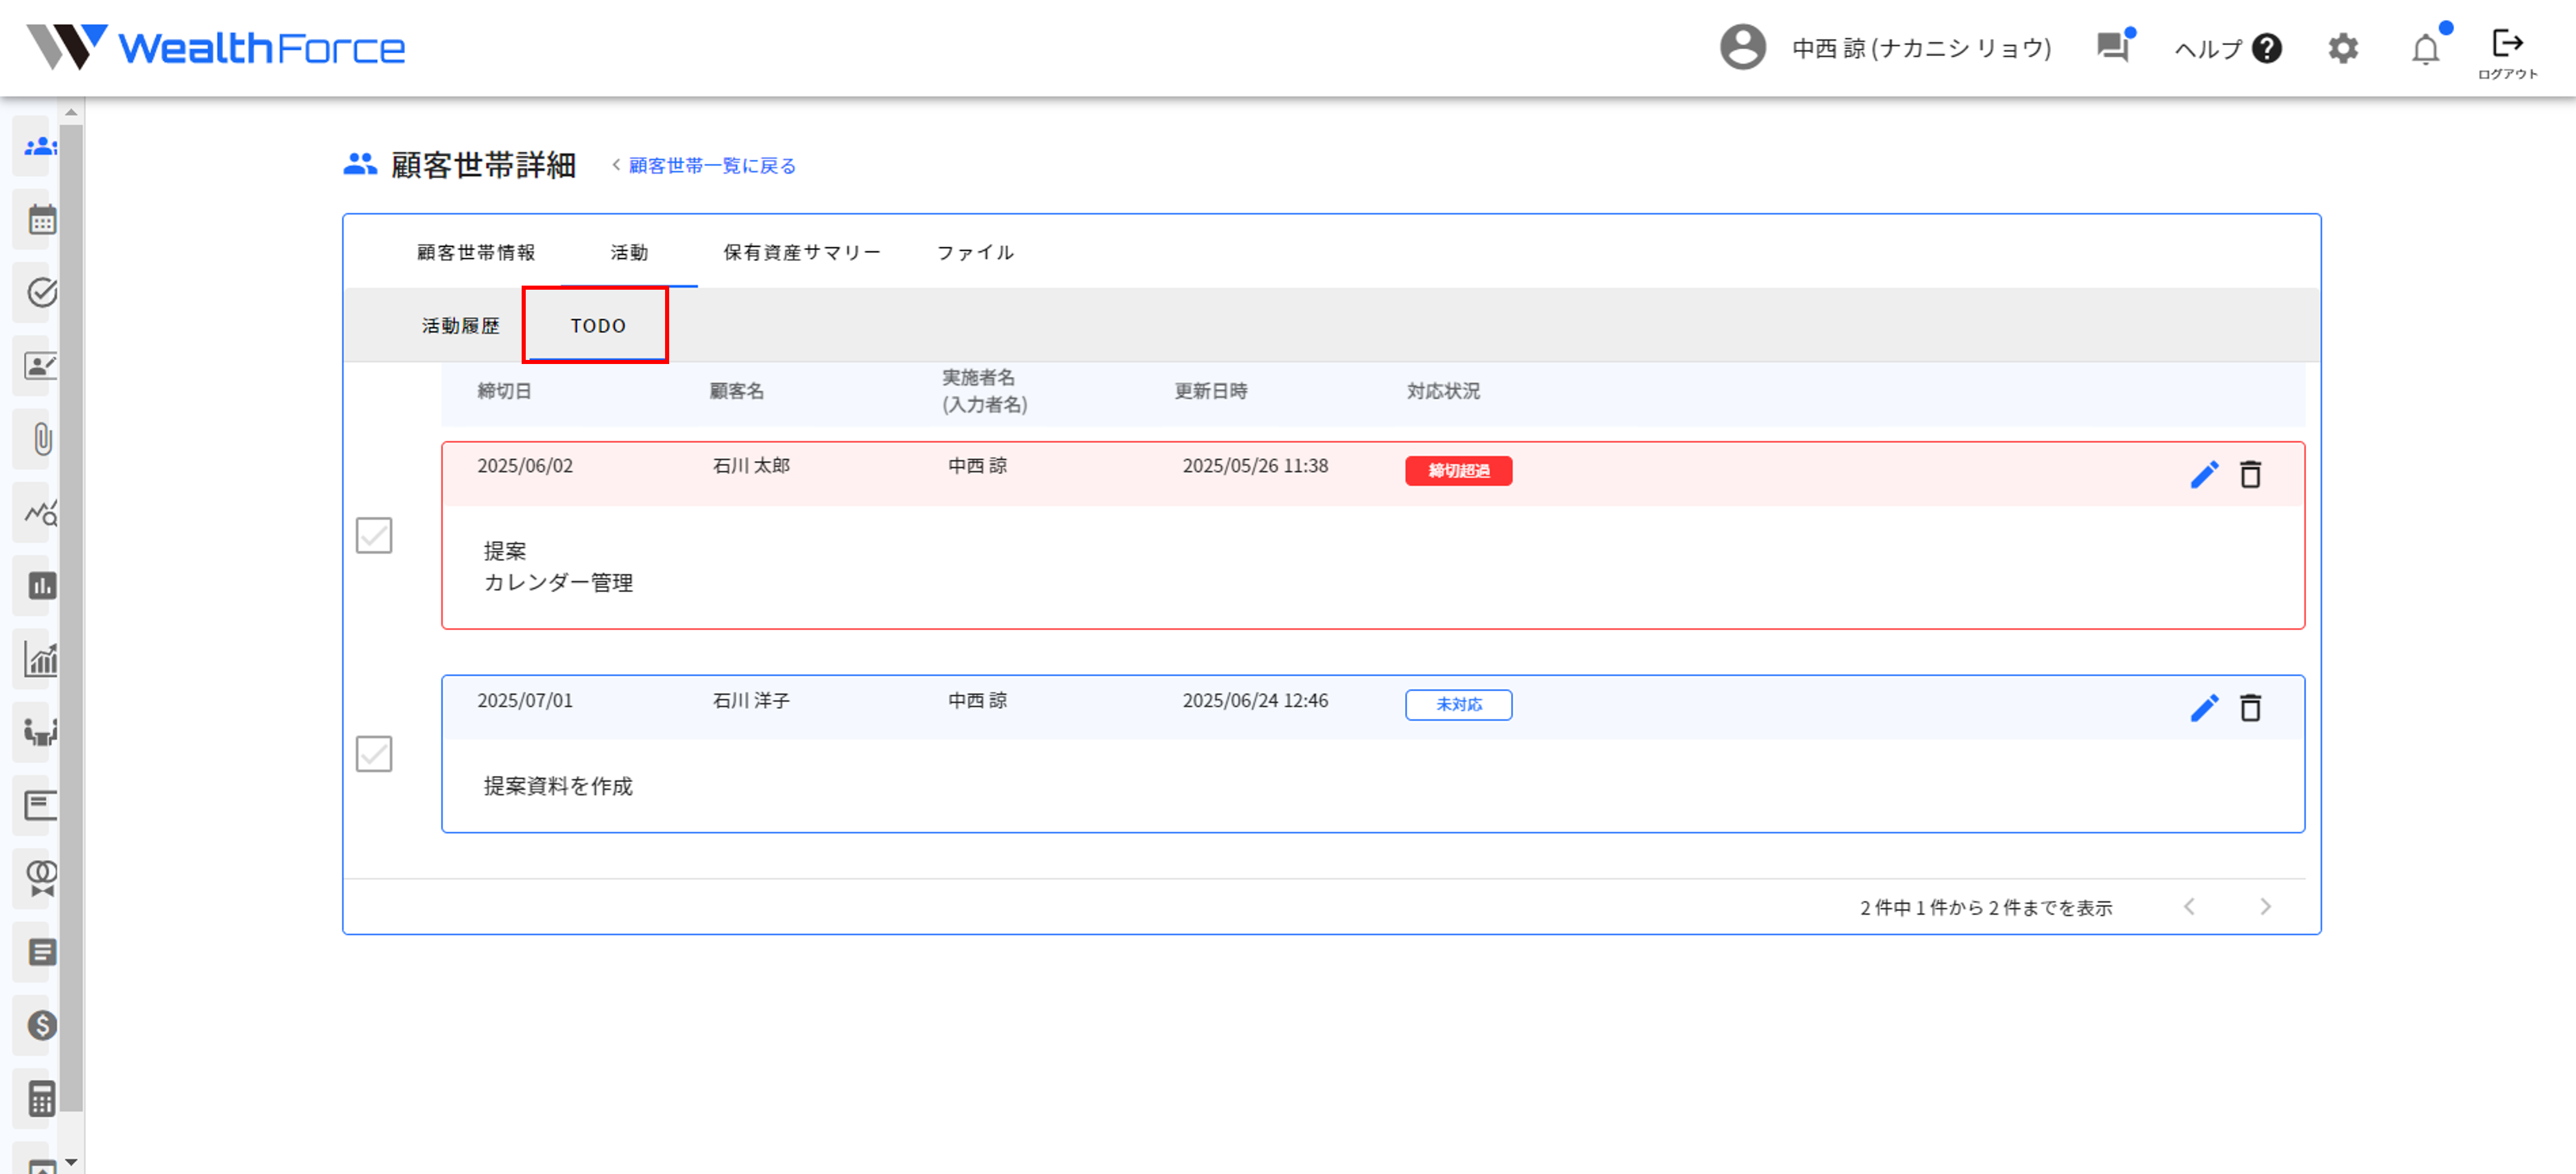
Task: Delete the 2025/07/01 TODO with trash icon
Action: point(2250,708)
